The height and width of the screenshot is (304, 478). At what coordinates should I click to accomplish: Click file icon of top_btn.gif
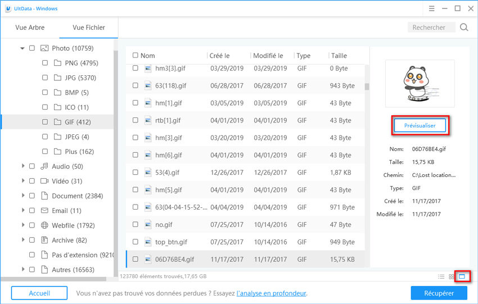pyautogui.click(x=148, y=242)
